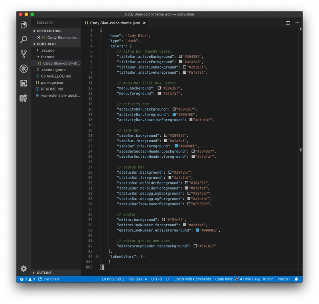The width and height of the screenshot is (319, 304).
Task: Click menu.foreground color swatch on line 13
Action: tap(159, 94)
